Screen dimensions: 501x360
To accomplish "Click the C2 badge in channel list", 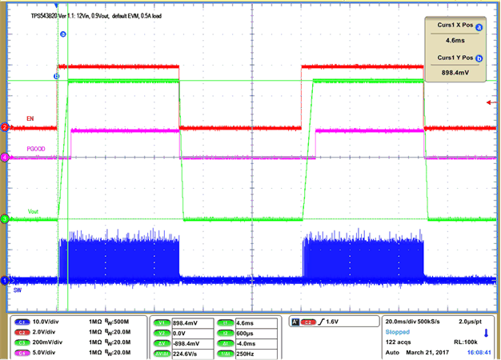I will [22, 332].
